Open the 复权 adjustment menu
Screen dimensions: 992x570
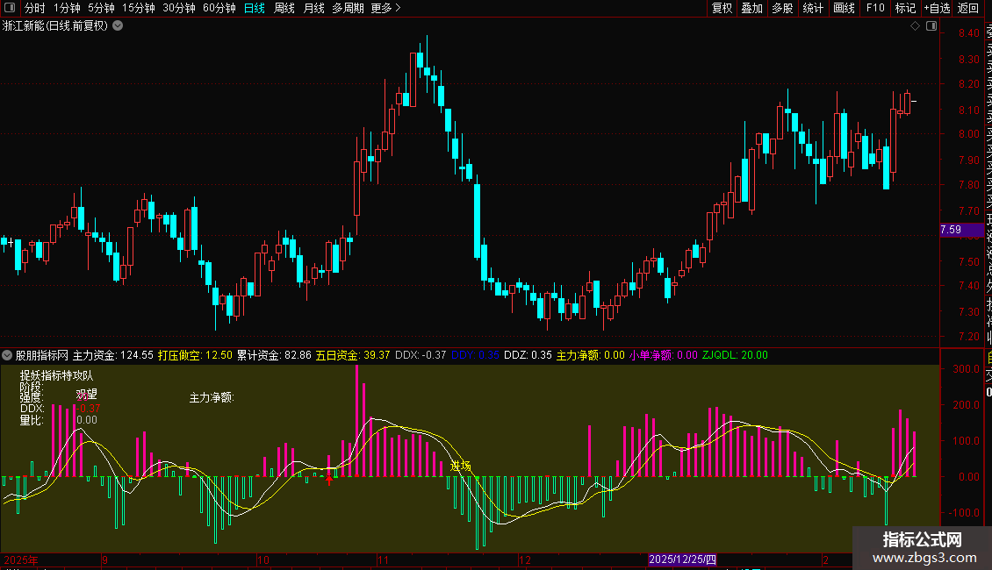tap(722, 8)
